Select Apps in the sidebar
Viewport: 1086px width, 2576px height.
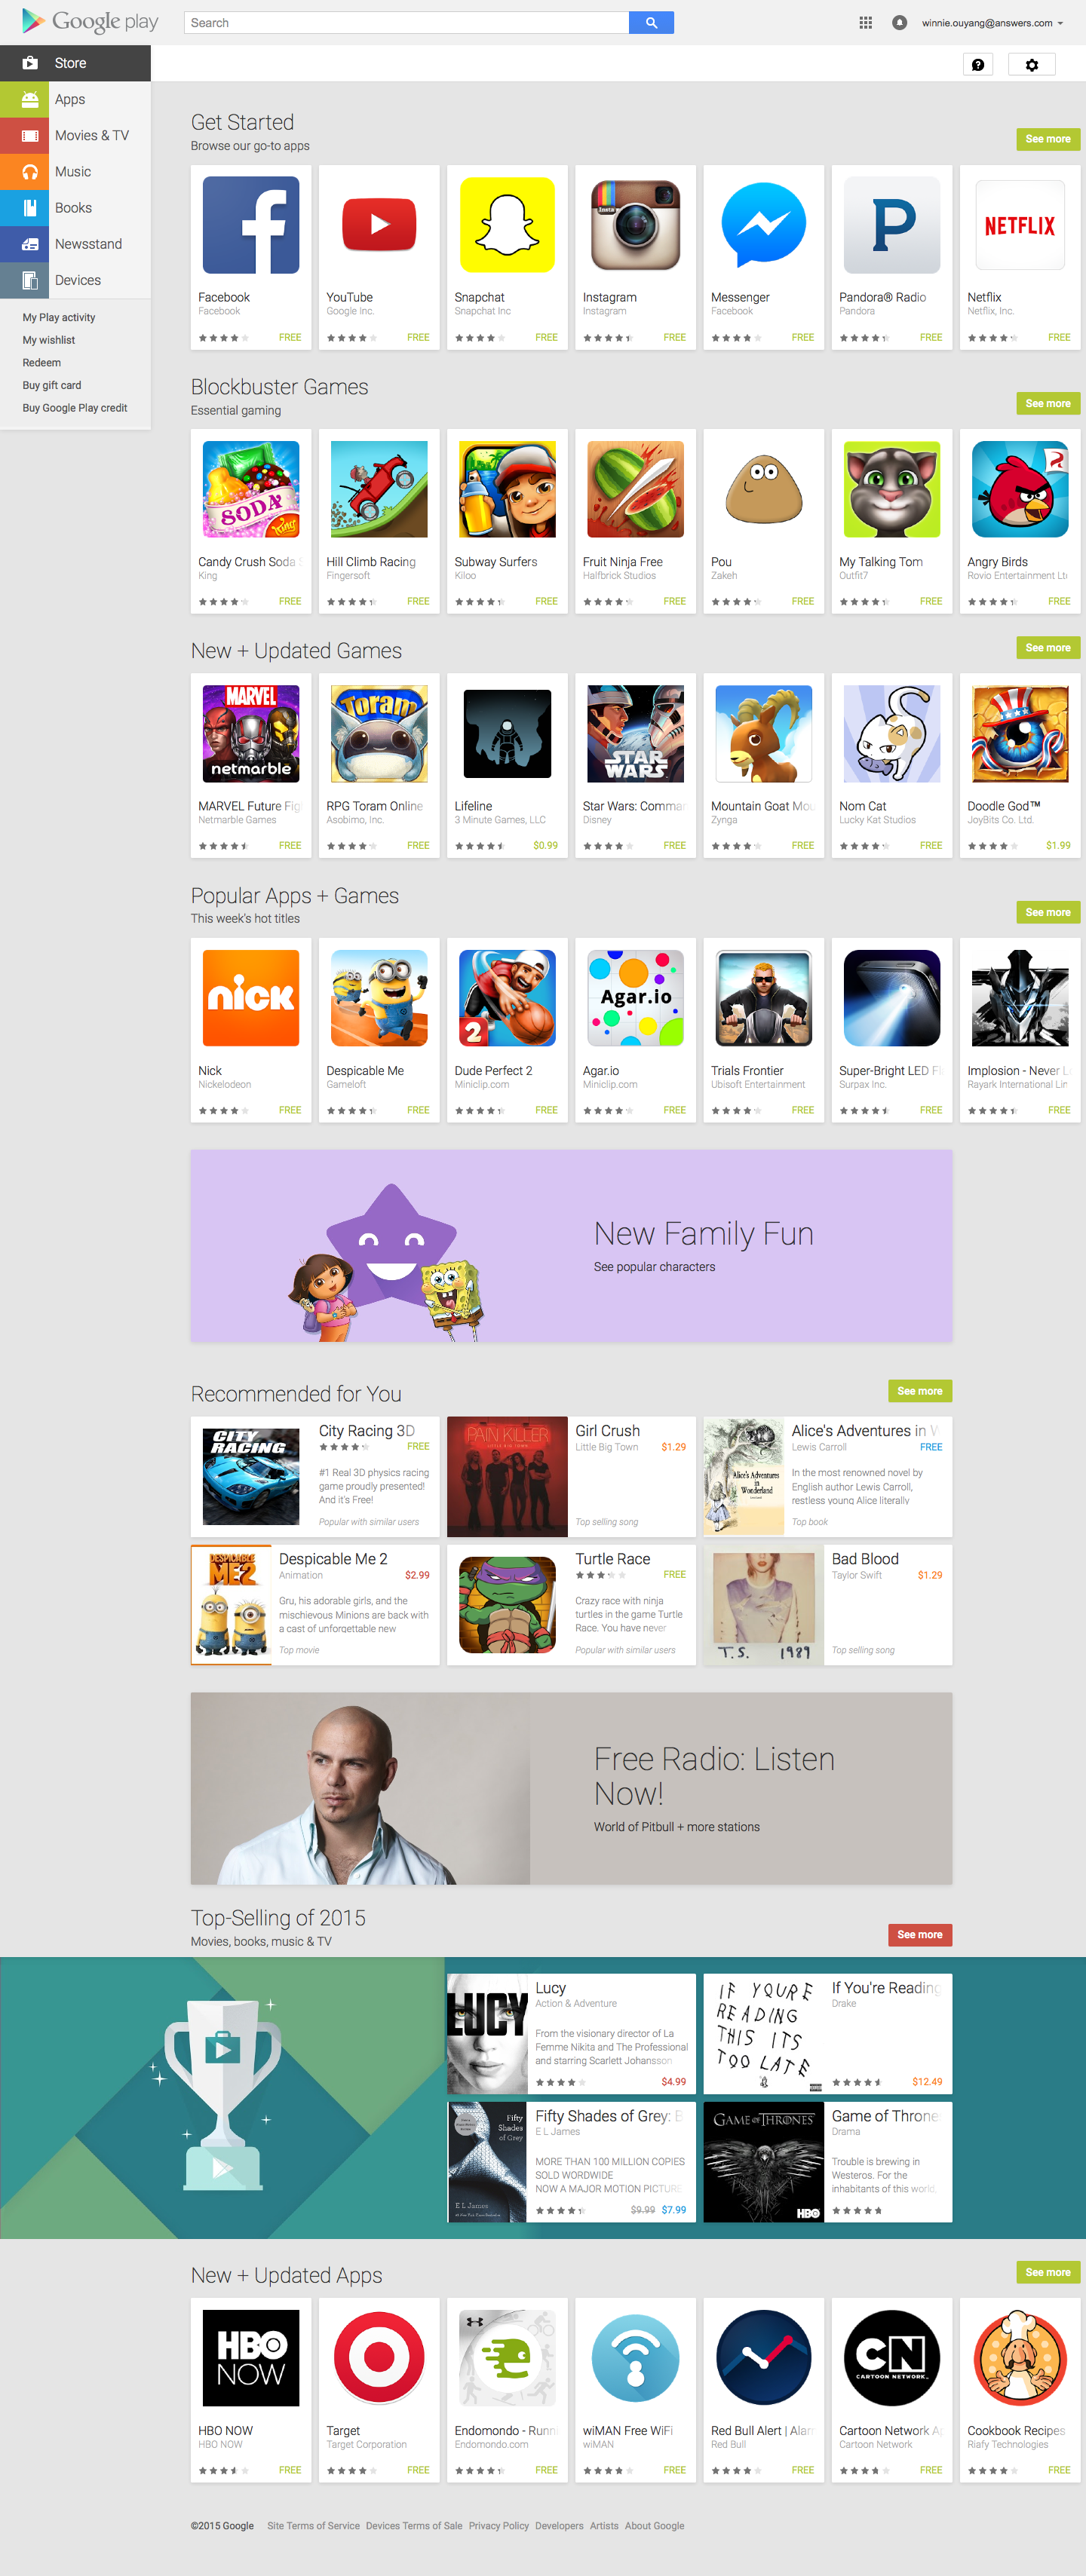(75, 99)
